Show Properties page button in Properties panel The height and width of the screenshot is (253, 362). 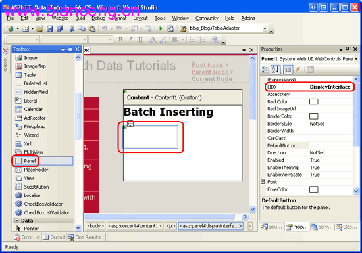click(x=288, y=70)
